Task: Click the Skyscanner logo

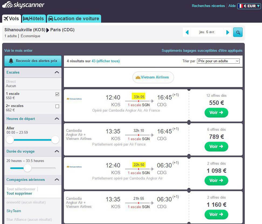Action: [23, 5]
